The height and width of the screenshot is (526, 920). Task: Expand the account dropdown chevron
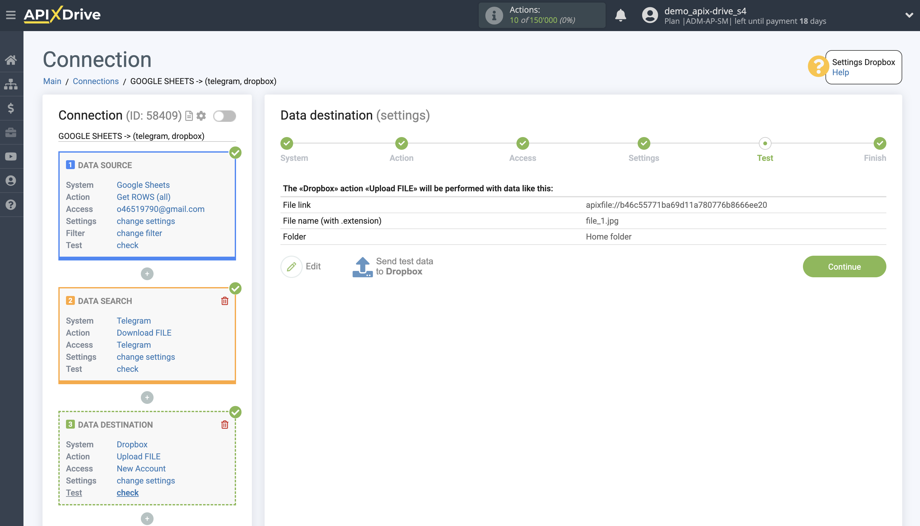[x=909, y=15]
